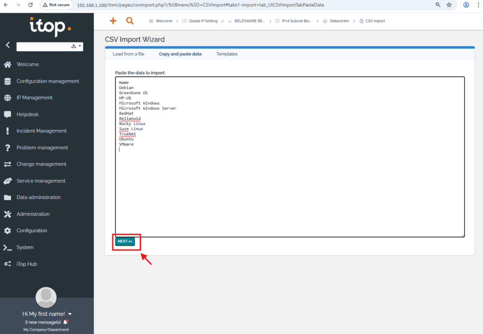Open the Administration tools icon
Screen dimensions: 483x334
tap(8, 214)
